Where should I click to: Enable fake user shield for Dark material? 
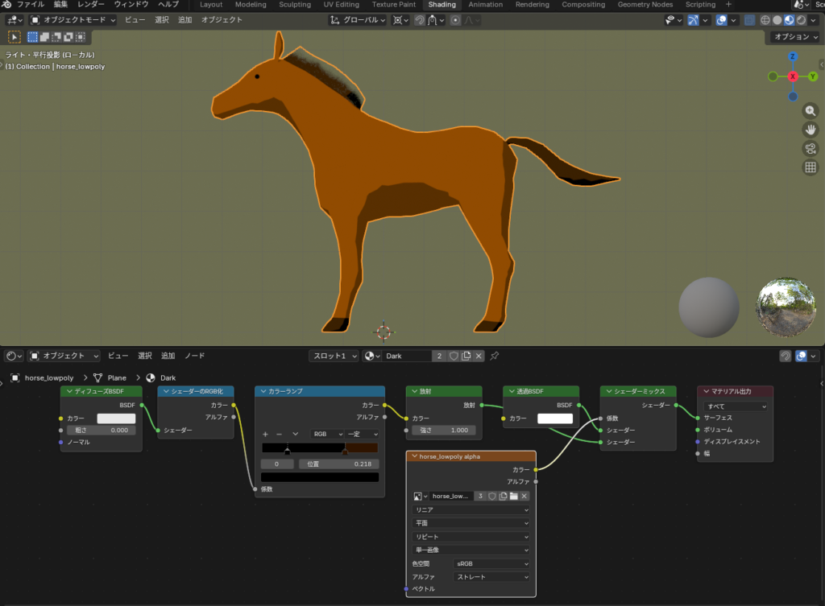[x=454, y=356]
